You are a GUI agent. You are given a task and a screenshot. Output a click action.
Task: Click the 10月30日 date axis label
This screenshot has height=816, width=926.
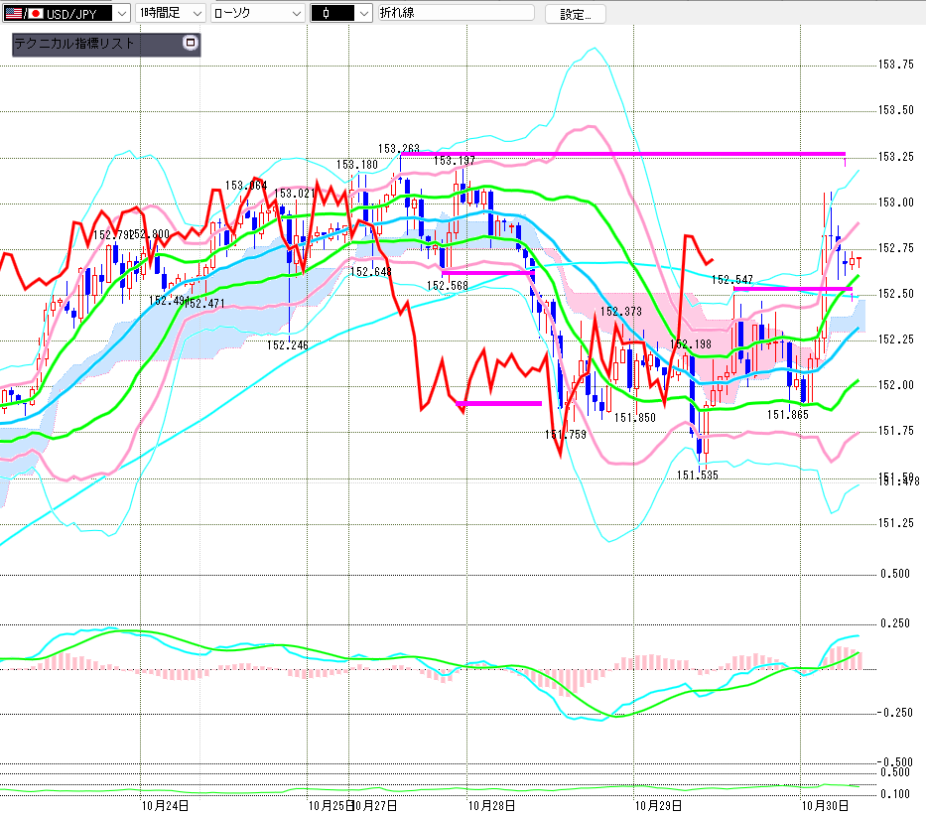coord(823,805)
